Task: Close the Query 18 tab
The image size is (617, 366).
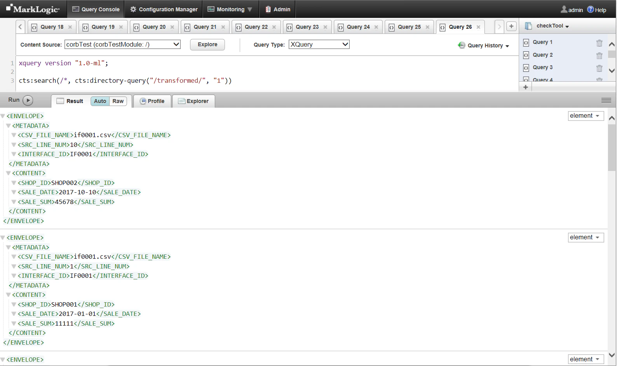Action: coord(70,27)
